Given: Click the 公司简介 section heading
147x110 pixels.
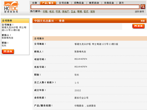Looking at the screenshot, I should (39, 38).
